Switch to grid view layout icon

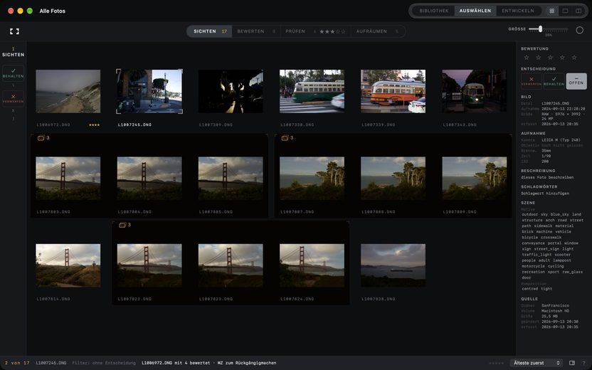pos(551,11)
